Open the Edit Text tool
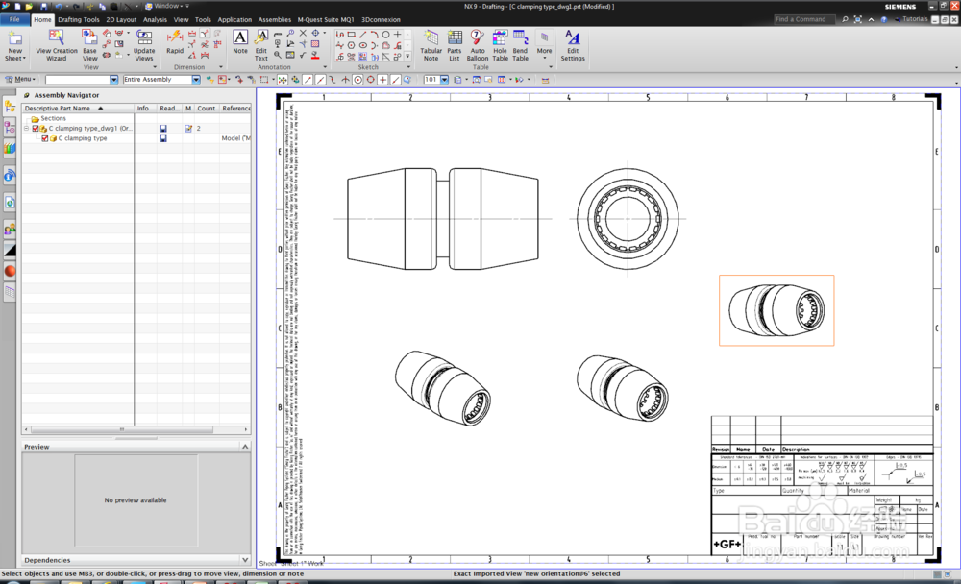Viewport: 961px width, 584px height. pyautogui.click(x=261, y=45)
